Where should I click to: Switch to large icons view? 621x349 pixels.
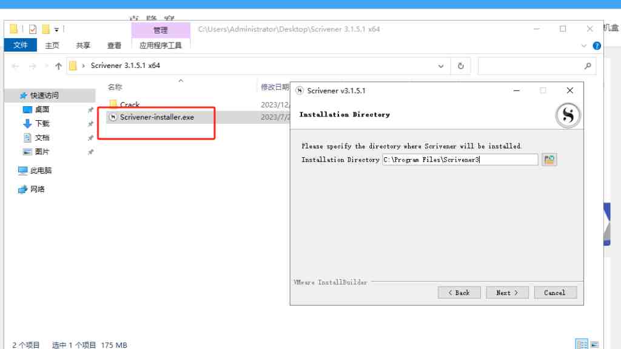point(594,344)
